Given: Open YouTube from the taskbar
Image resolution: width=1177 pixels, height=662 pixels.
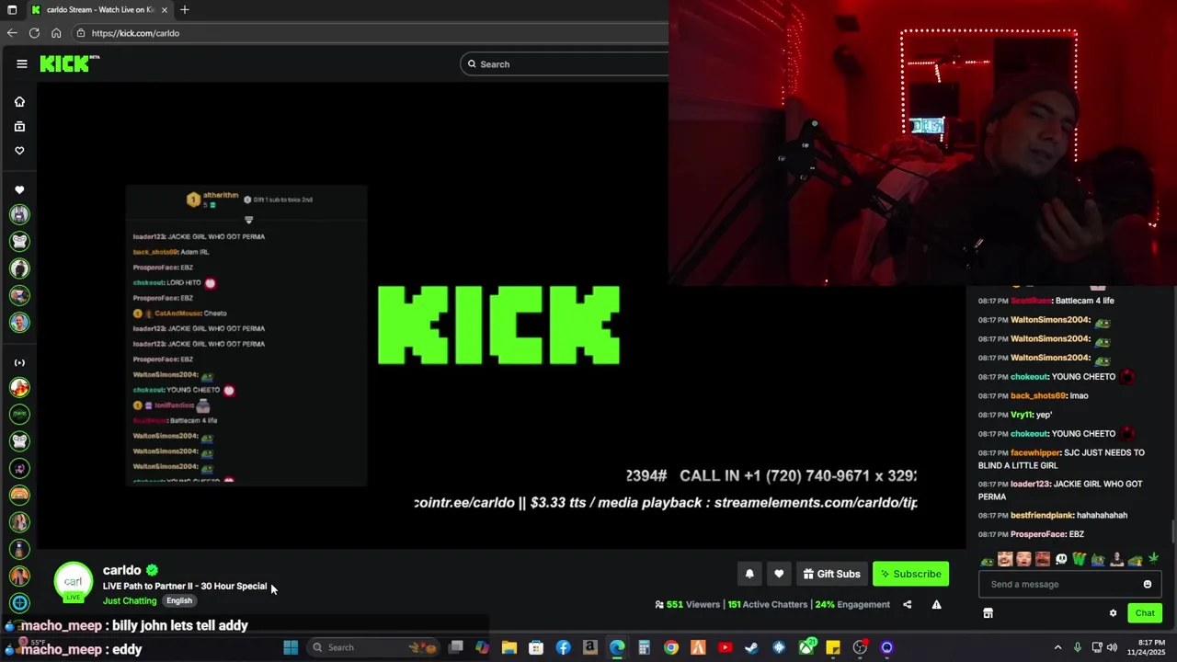Looking at the screenshot, I should (x=725, y=647).
